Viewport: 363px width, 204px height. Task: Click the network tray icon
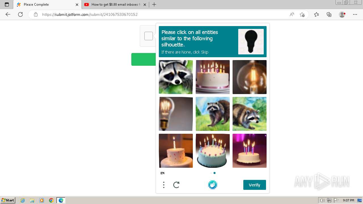(329, 200)
